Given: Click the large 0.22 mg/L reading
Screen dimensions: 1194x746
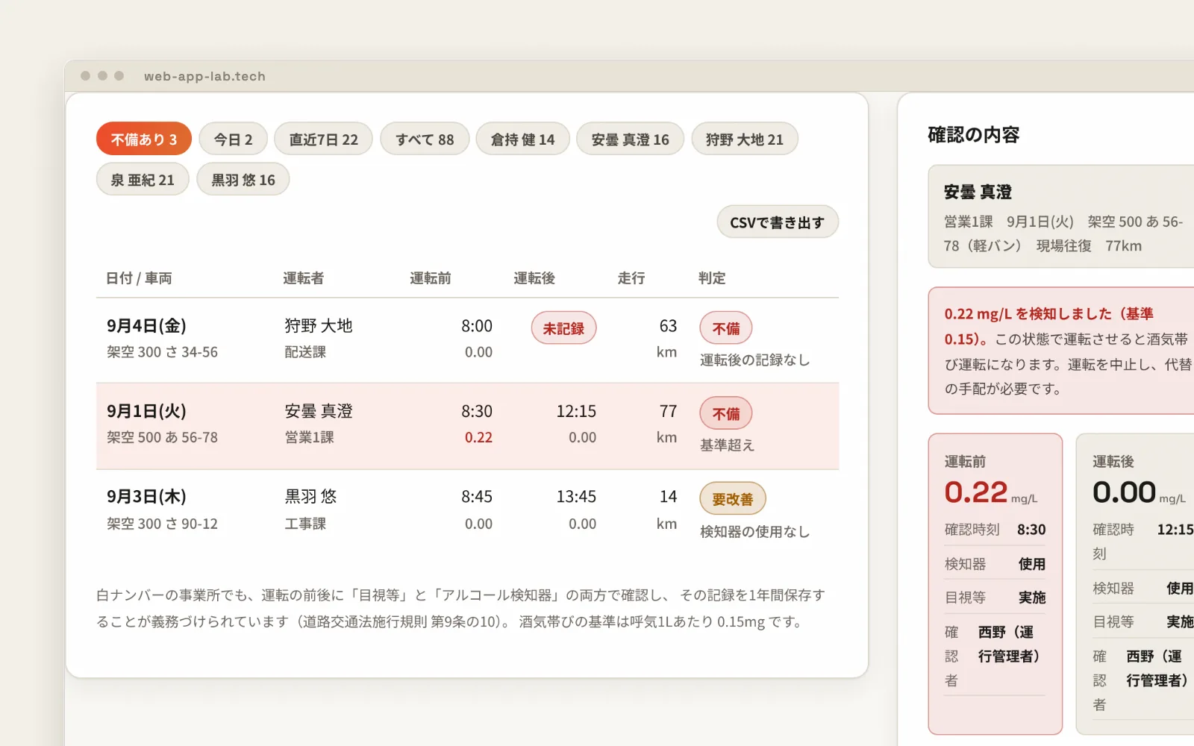Looking at the screenshot, I should [x=991, y=492].
